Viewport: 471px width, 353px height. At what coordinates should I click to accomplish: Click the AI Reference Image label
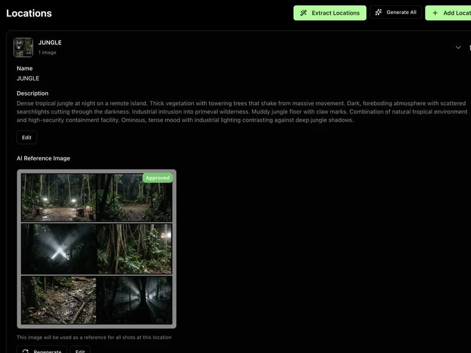tap(43, 158)
